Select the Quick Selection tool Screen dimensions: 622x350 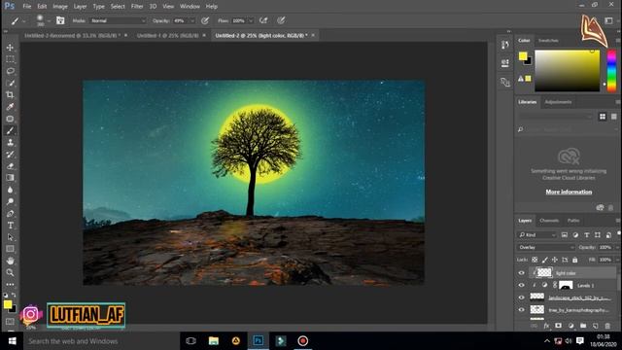click(11, 83)
